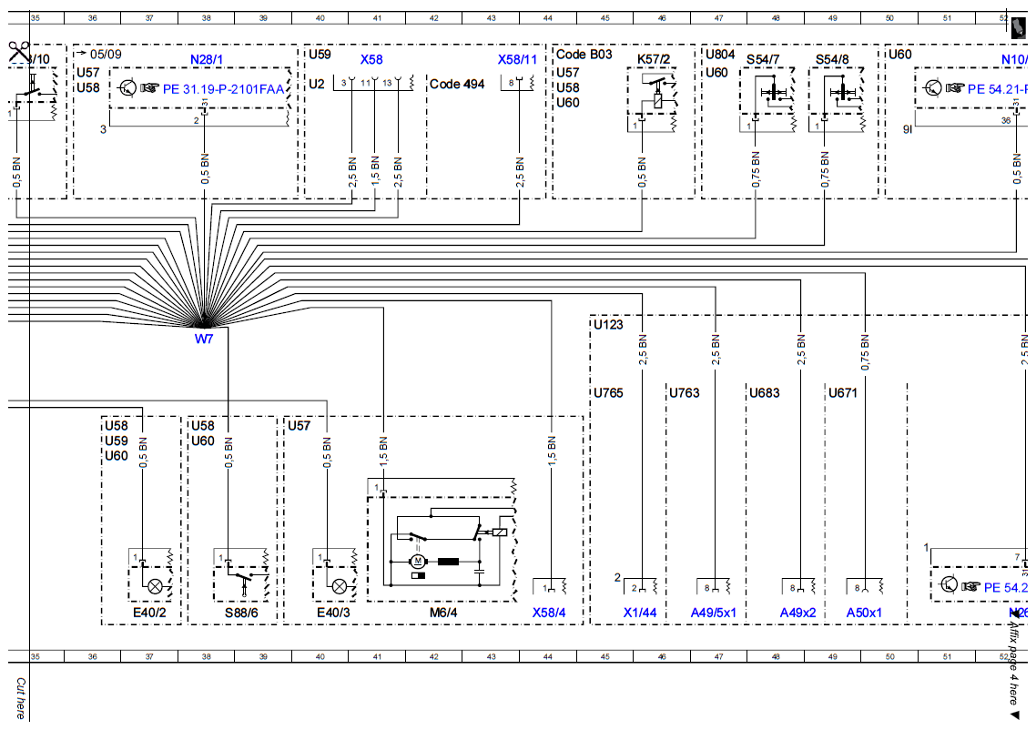This screenshot has height=730, width=1036.
Task: Follow the X1/44 link
Action: (x=640, y=613)
